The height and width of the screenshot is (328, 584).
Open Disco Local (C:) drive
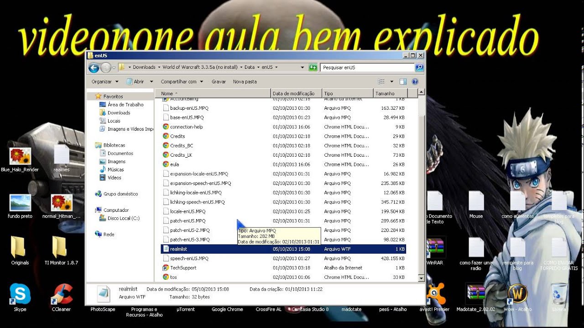[x=123, y=218]
